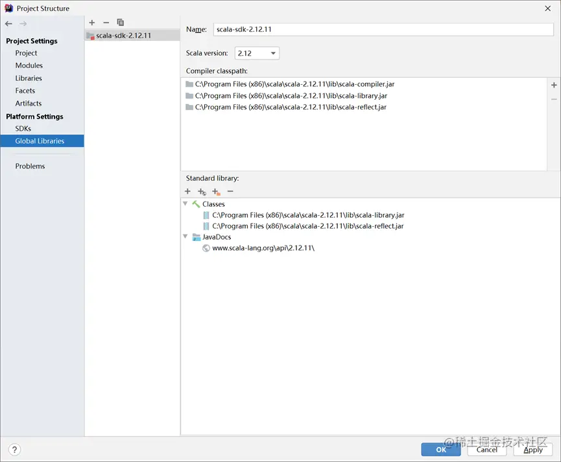
Task: Open Libraries settings section
Action: click(x=29, y=78)
